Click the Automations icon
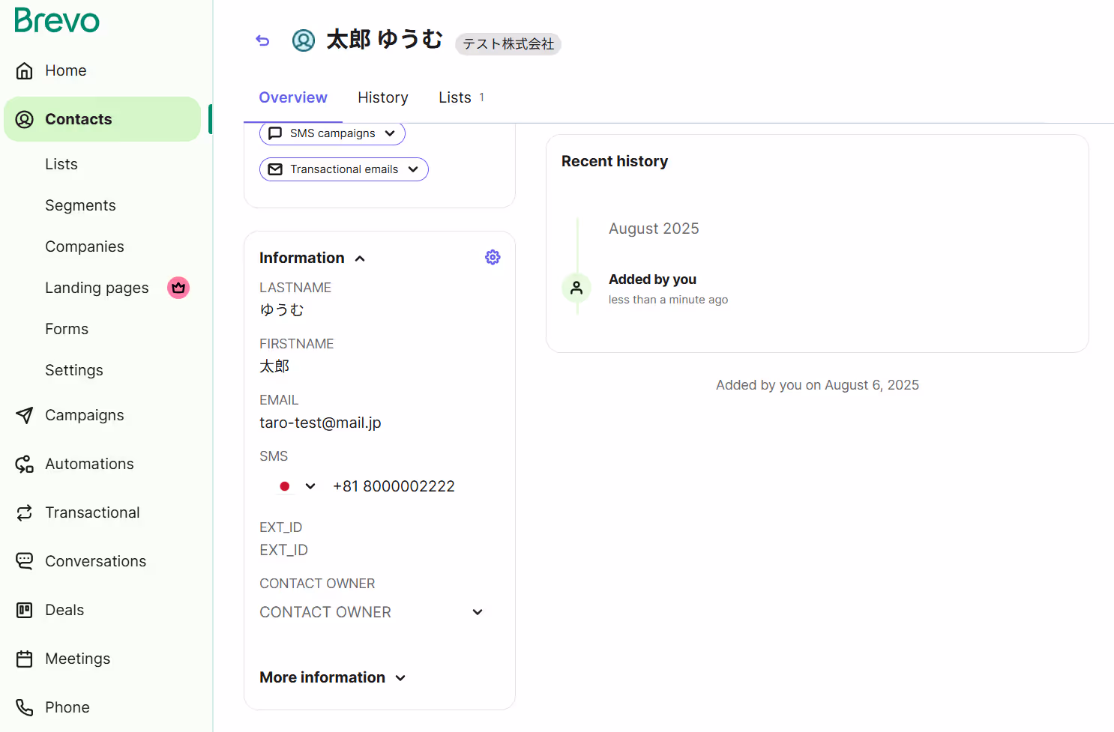 [25, 464]
